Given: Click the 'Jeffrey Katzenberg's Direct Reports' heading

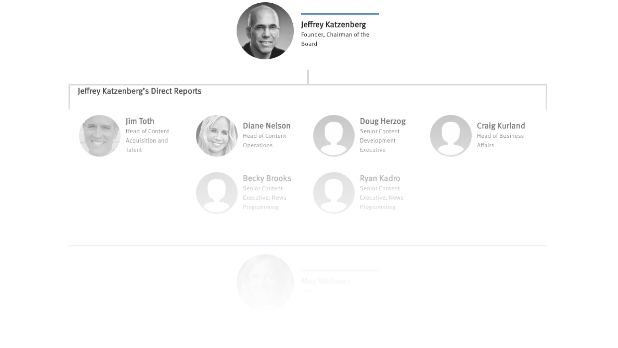Looking at the screenshot, I should point(139,91).
